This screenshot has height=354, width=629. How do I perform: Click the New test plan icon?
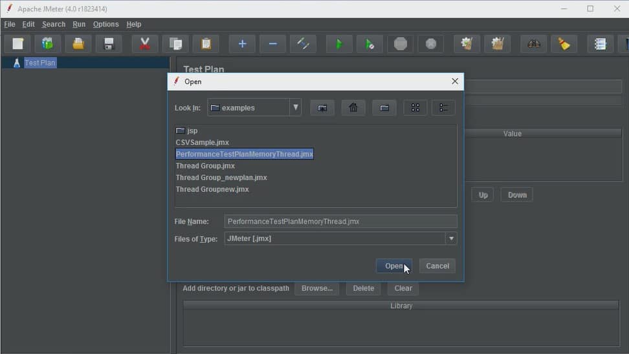(x=17, y=44)
